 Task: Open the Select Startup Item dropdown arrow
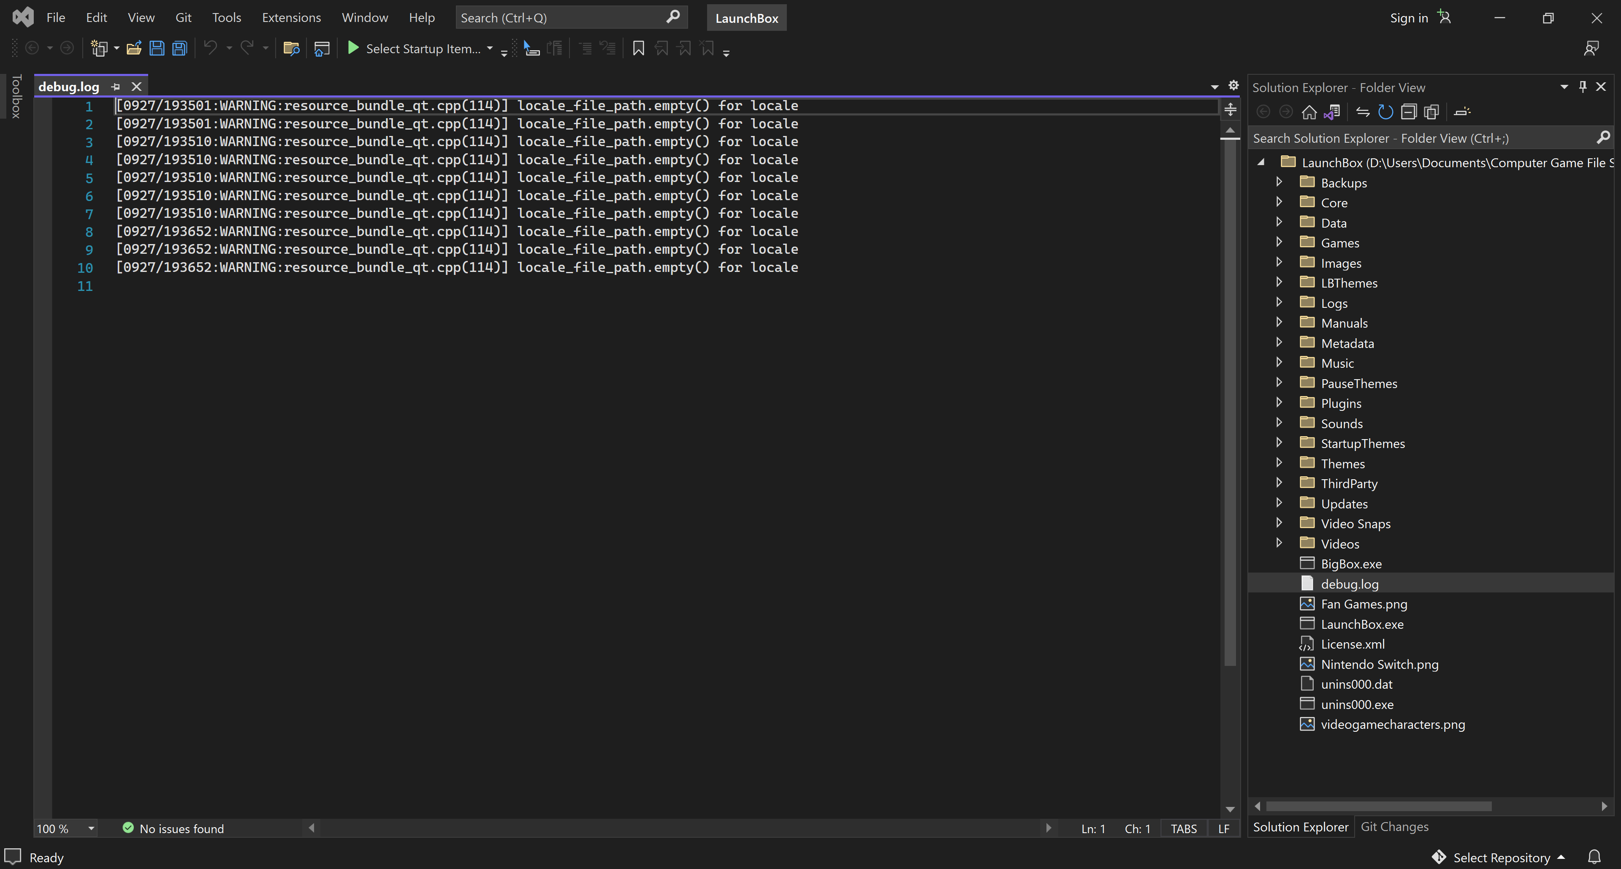point(490,49)
